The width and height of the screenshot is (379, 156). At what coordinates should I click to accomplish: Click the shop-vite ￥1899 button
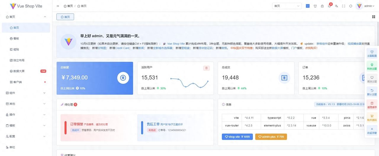tap(237, 137)
